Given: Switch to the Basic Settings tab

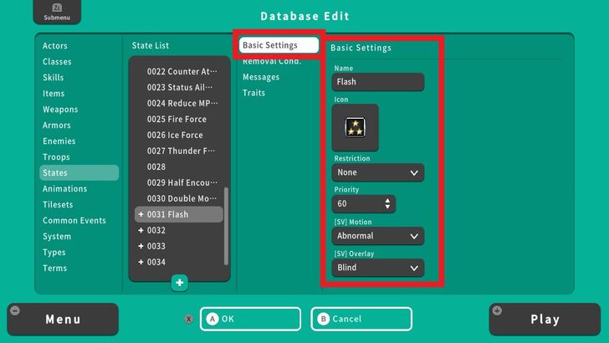Looking at the screenshot, I should pyautogui.click(x=279, y=45).
